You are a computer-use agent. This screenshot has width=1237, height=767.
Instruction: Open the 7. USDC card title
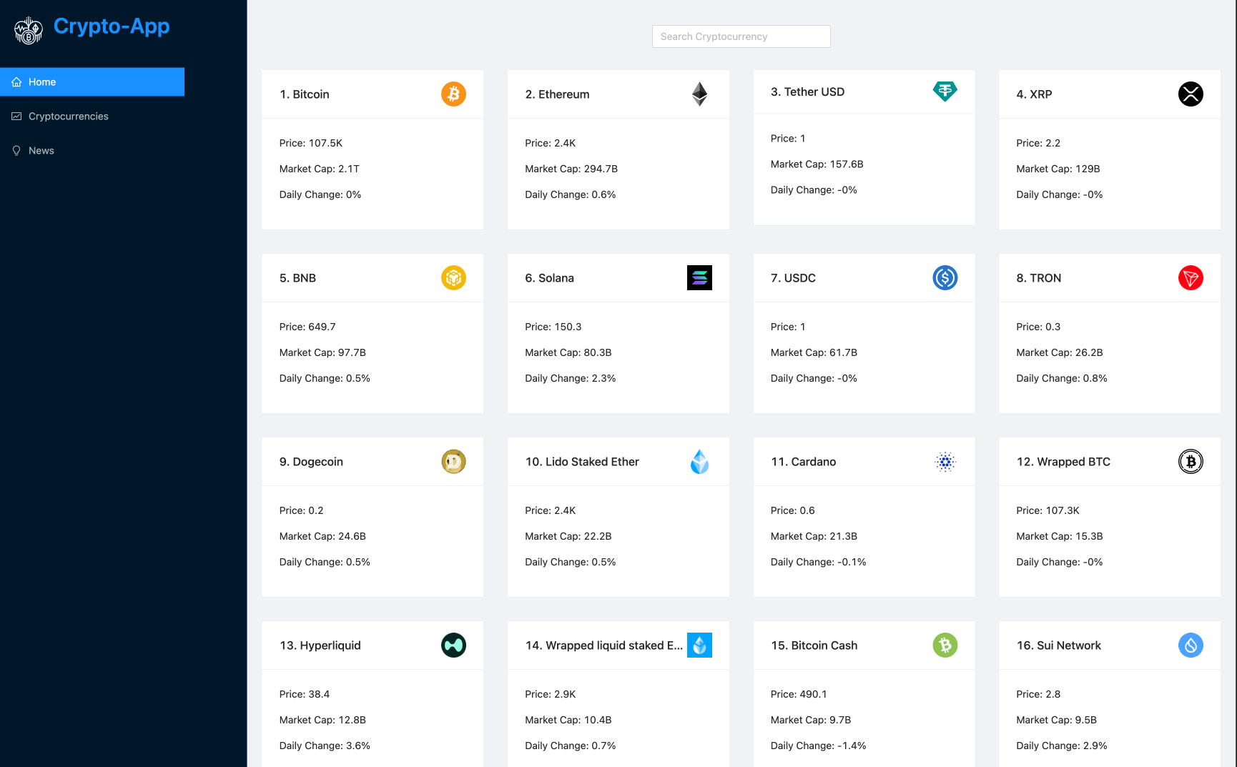coord(793,278)
